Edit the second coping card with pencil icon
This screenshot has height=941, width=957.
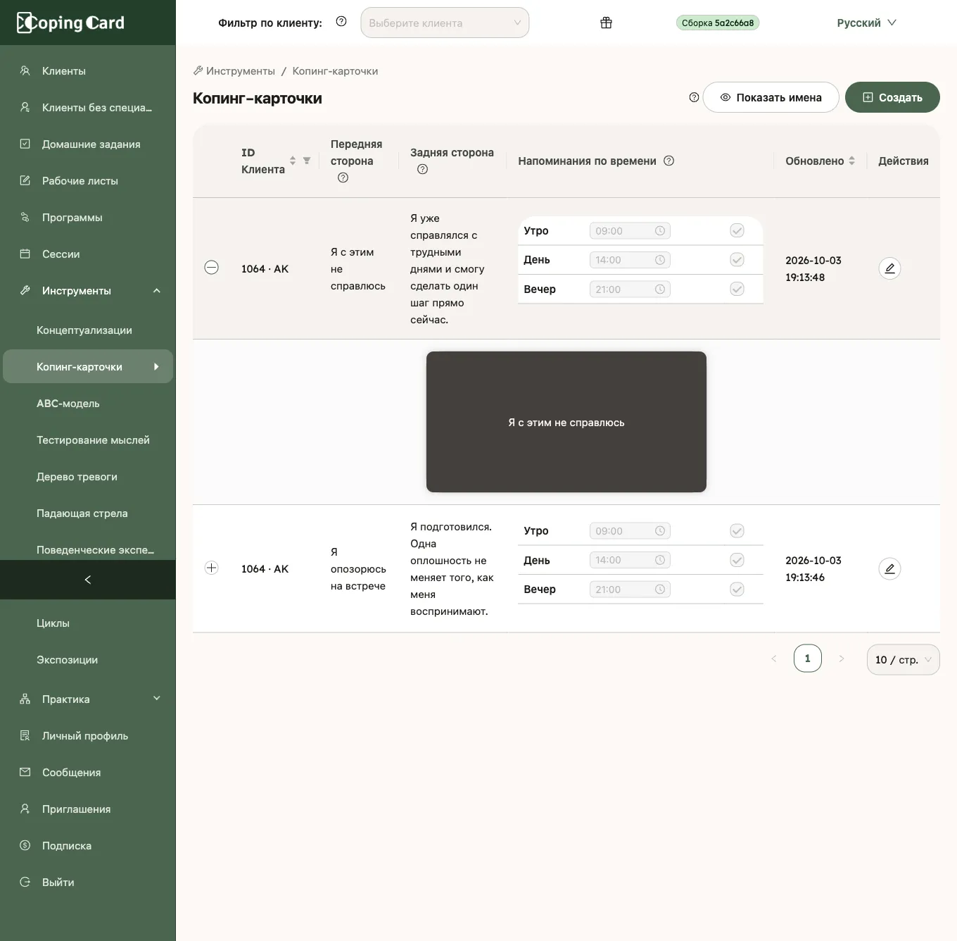pos(889,568)
